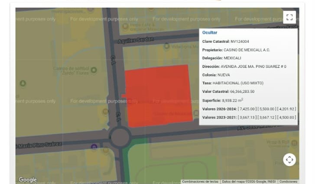Click the Vidaligna map pin
The height and width of the screenshot is (184, 315).
[x=166, y=46]
